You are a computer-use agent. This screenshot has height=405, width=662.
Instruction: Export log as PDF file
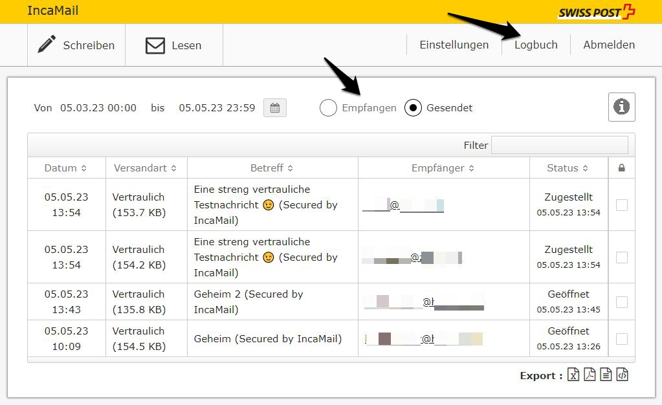[x=590, y=375]
